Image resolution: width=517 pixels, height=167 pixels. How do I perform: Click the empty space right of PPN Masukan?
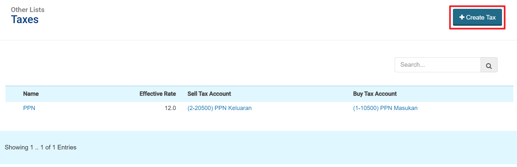pos(465,108)
